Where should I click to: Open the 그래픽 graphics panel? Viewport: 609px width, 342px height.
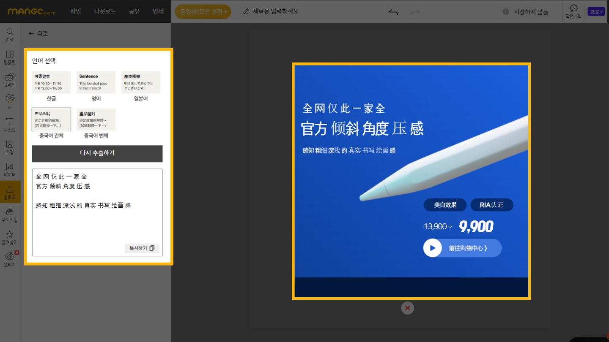point(10,80)
